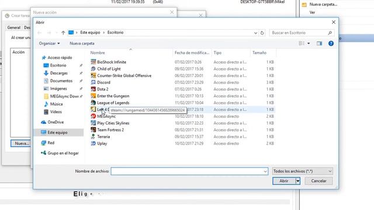Screen dimensions: 374x210
Task: Select the Play Cities Skylines icon
Action: point(93,123)
